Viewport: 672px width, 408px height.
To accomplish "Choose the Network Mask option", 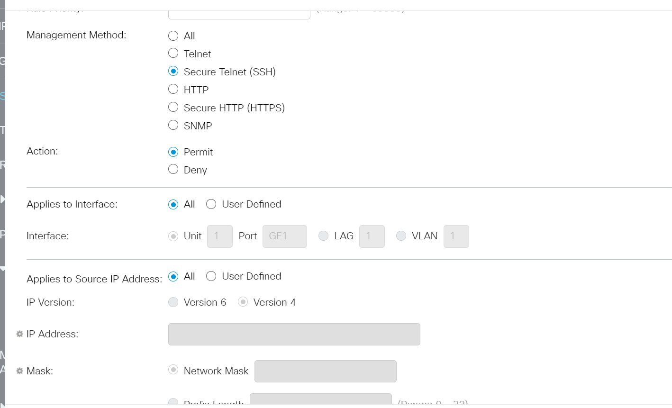I will tap(173, 370).
